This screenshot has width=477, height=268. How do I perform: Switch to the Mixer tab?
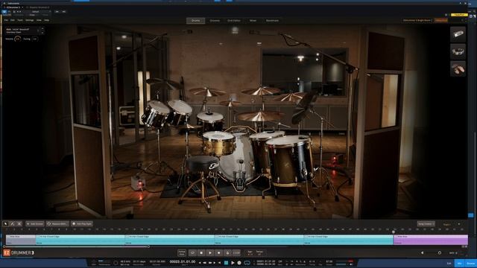253,20
